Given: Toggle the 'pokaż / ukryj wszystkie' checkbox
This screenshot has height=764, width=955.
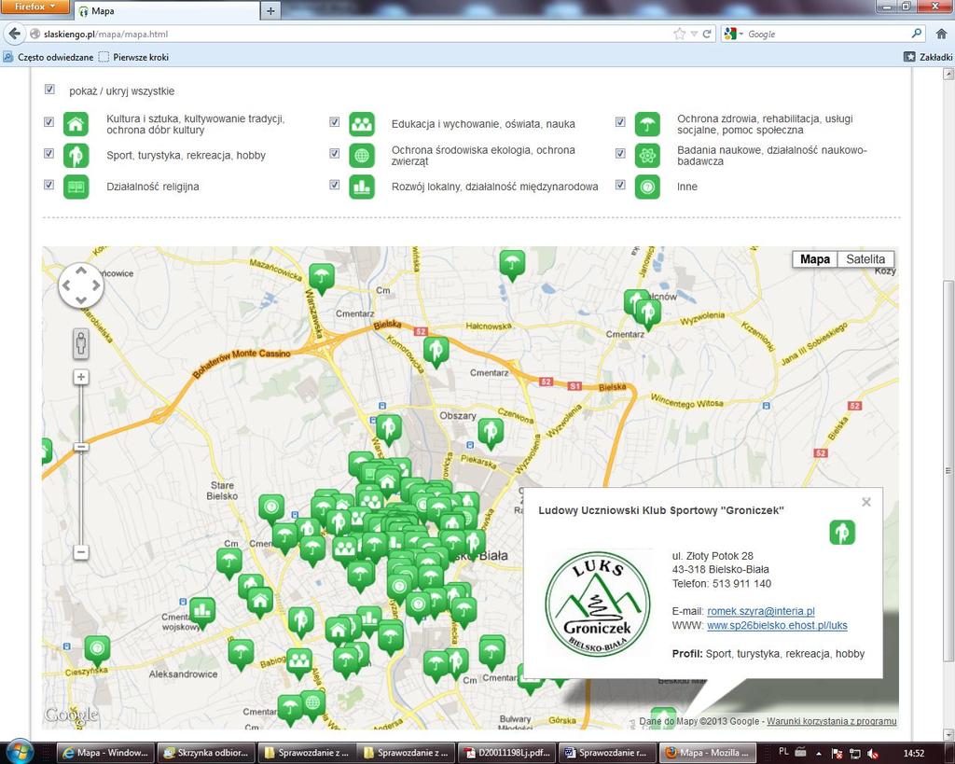Looking at the screenshot, I should 49,90.
